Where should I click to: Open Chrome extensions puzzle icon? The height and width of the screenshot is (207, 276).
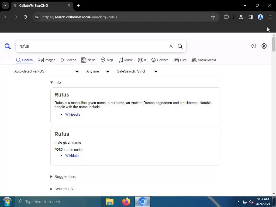pos(226,17)
